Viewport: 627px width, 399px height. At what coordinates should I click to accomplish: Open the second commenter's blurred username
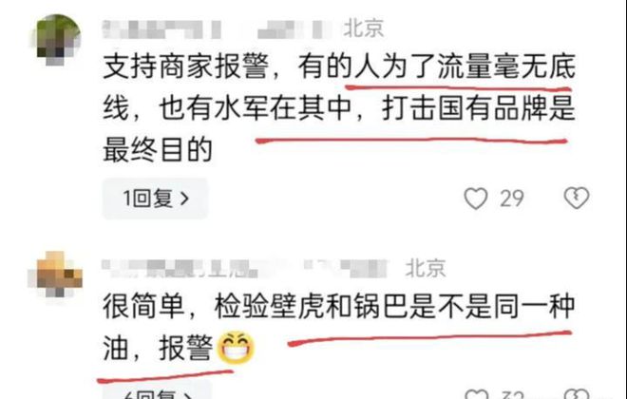[x=245, y=268]
